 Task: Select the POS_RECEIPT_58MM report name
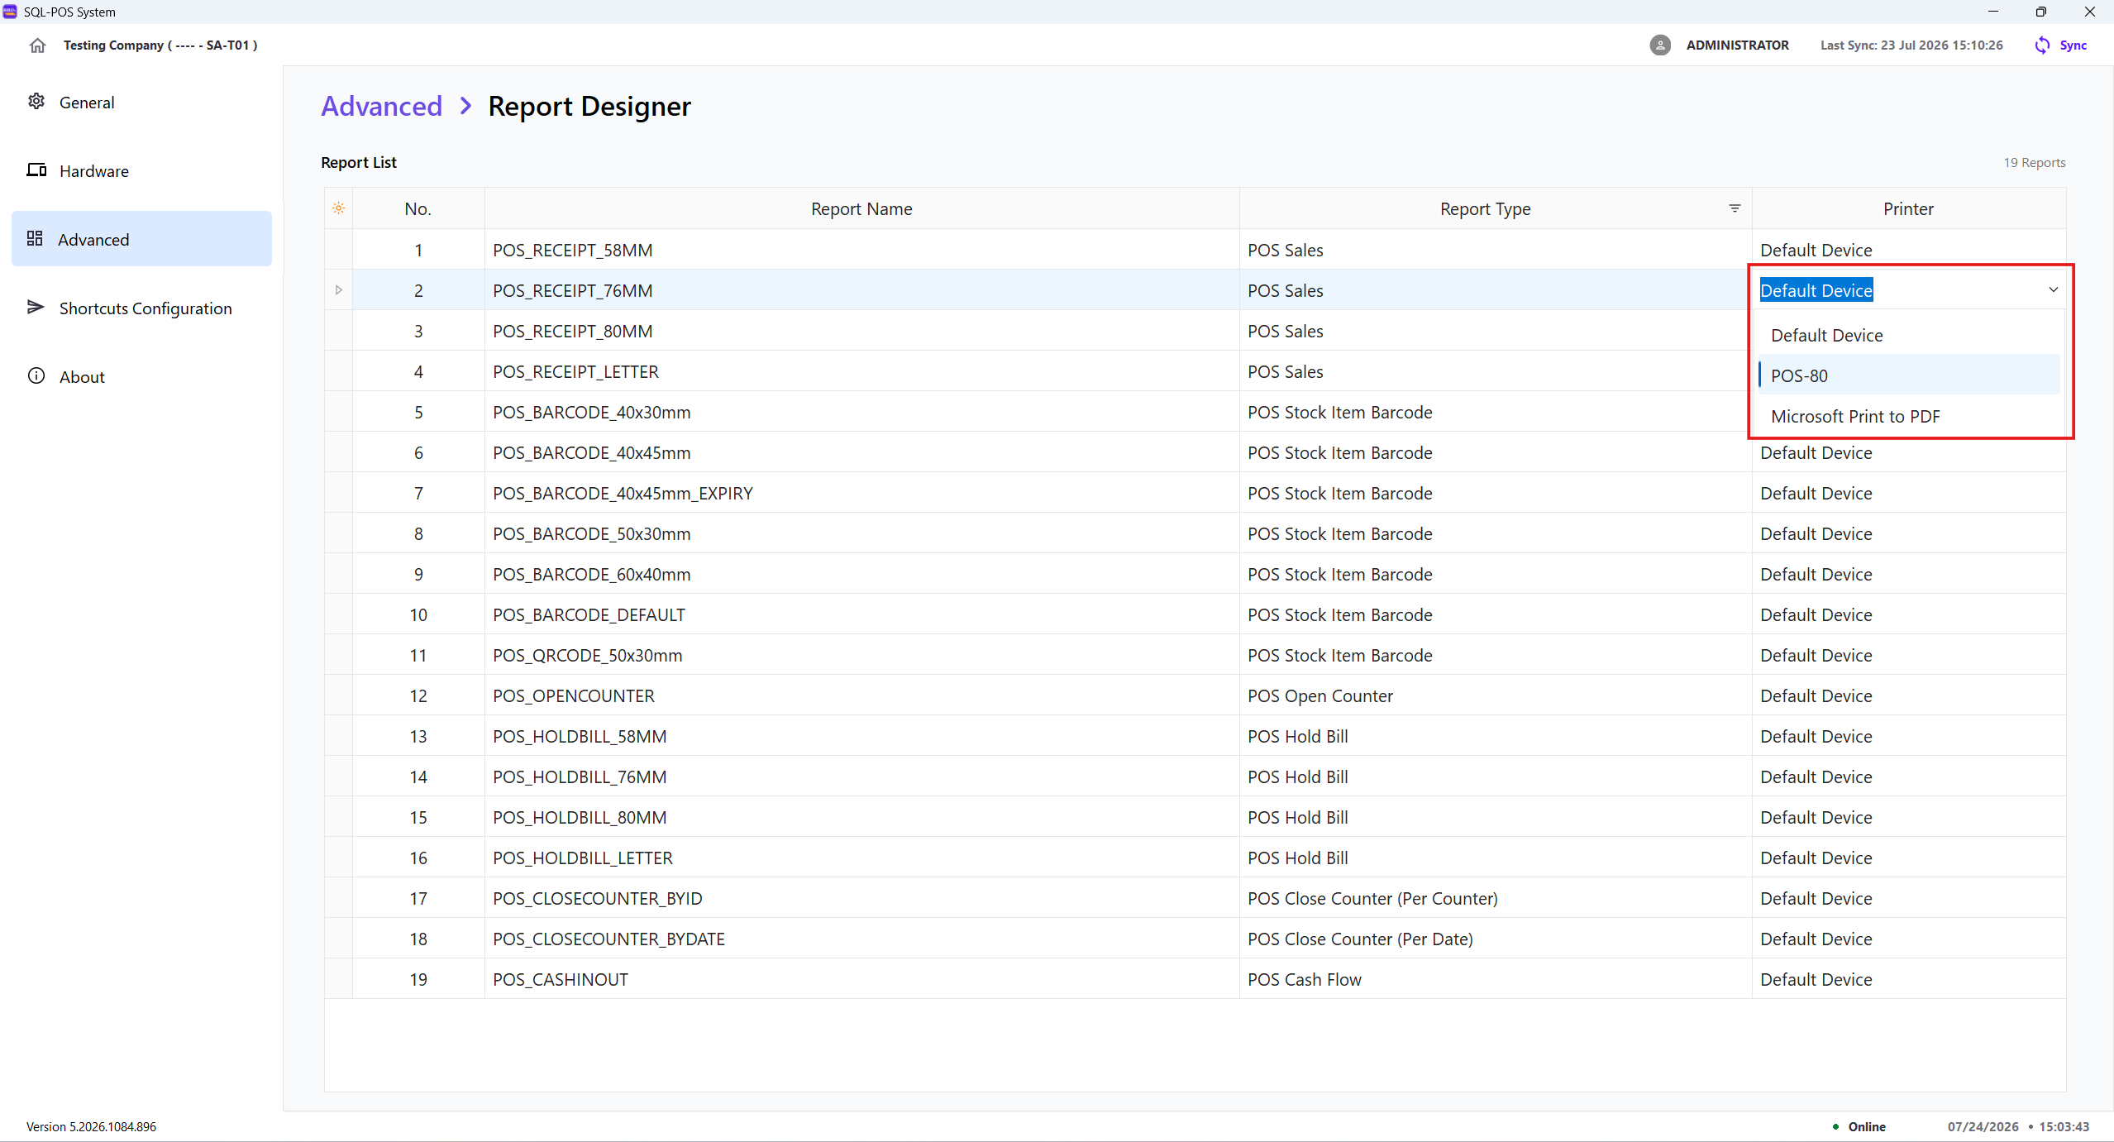point(572,250)
